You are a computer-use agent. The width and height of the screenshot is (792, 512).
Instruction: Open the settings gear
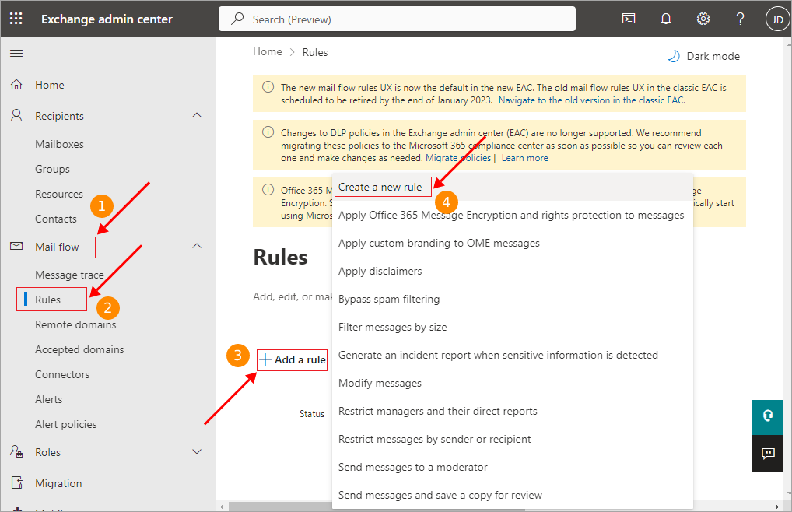pos(703,19)
